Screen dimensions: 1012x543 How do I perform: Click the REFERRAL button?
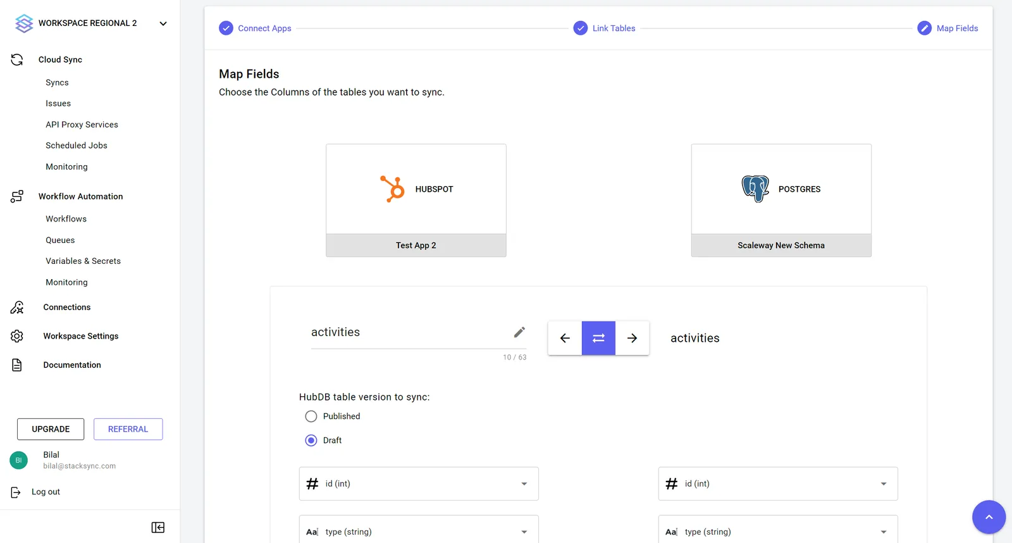[128, 429]
